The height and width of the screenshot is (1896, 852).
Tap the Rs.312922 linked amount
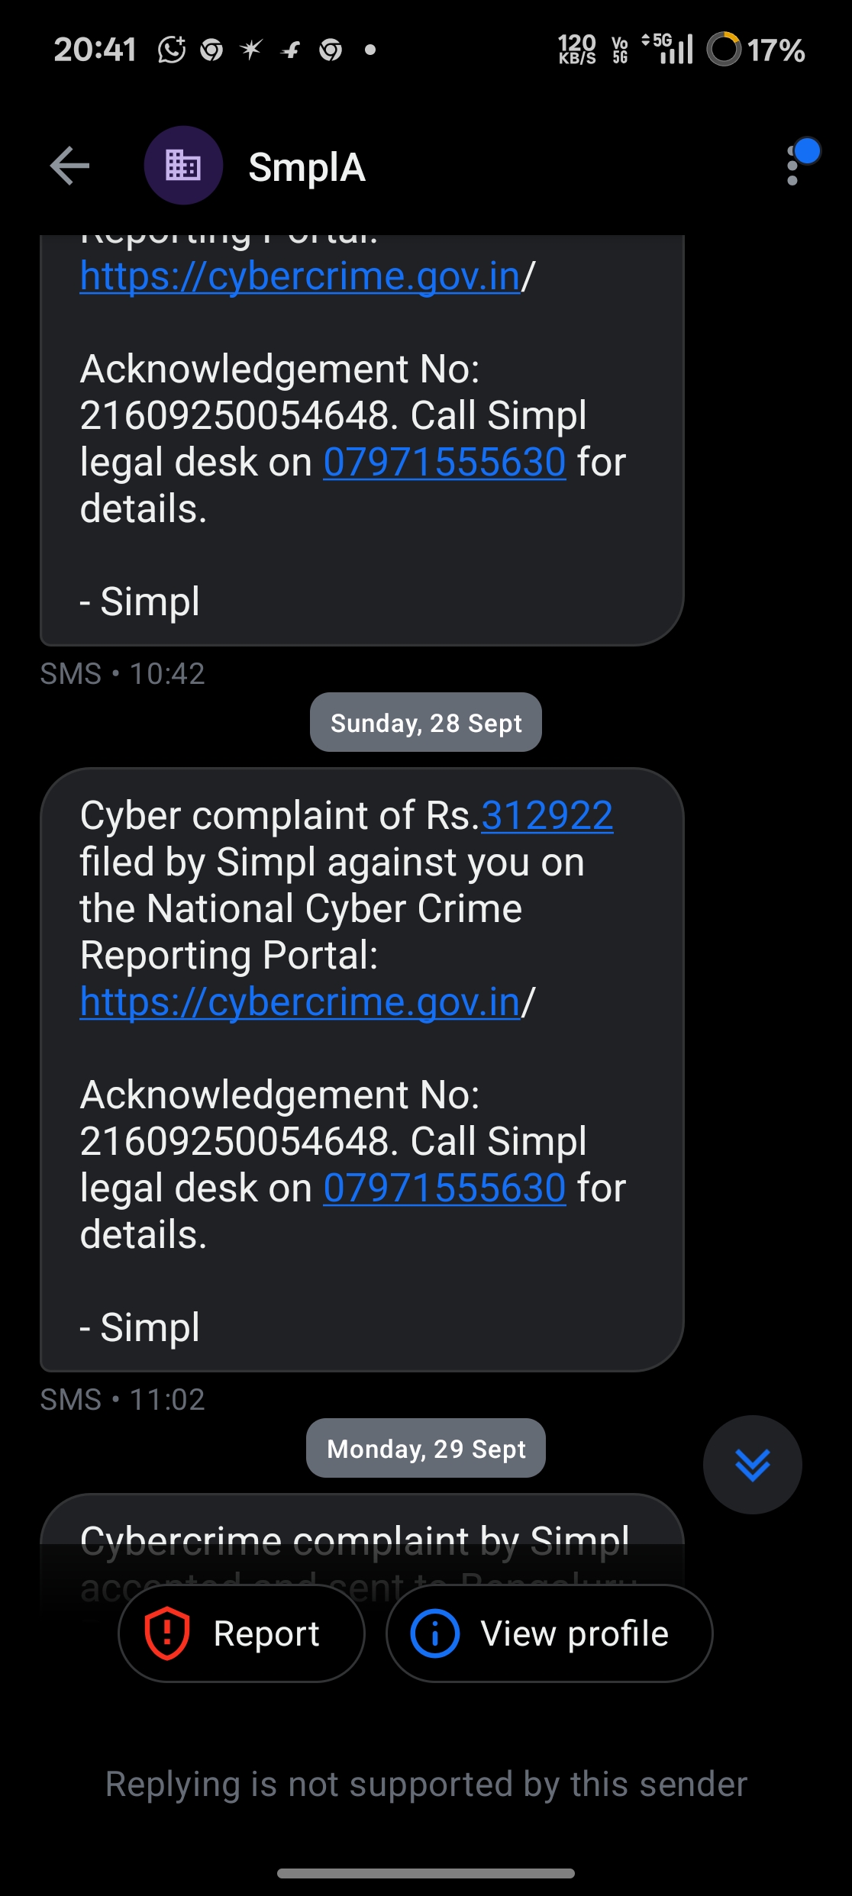tap(547, 816)
